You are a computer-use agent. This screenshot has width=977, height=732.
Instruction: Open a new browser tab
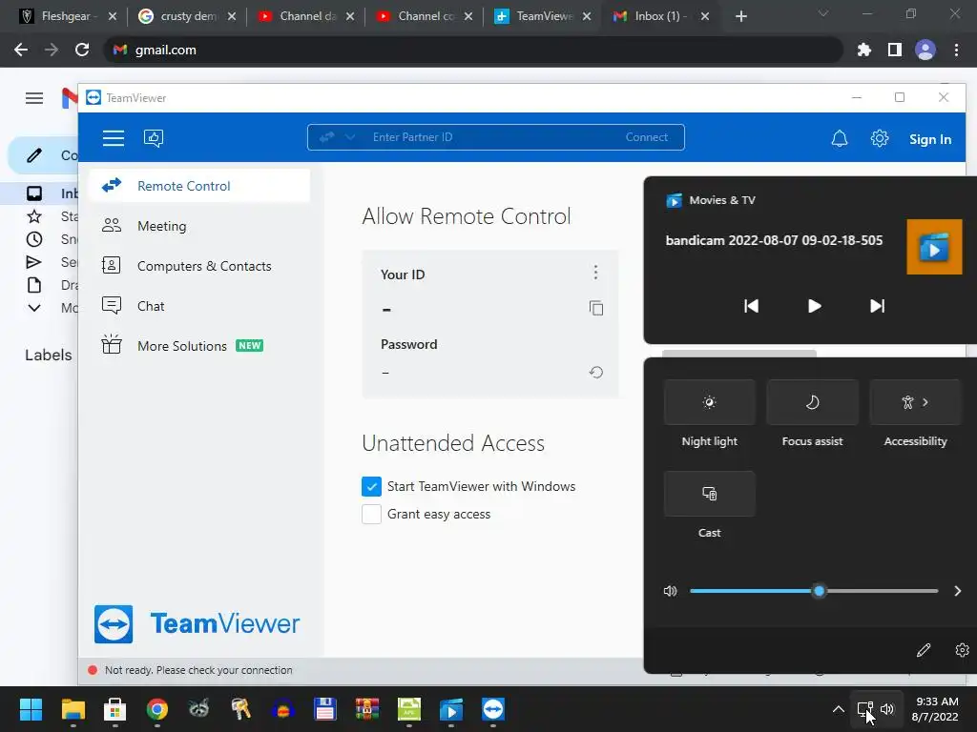740,16
